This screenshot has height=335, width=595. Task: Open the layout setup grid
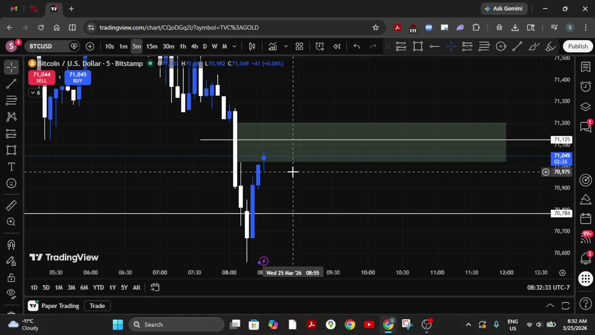(x=299, y=46)
